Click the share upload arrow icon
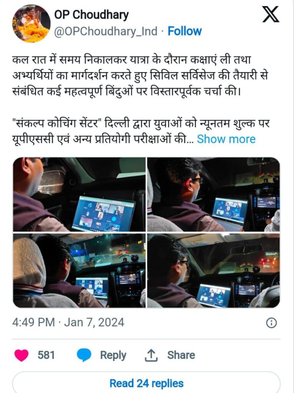The image size is (294, 393). coord(151,355)
